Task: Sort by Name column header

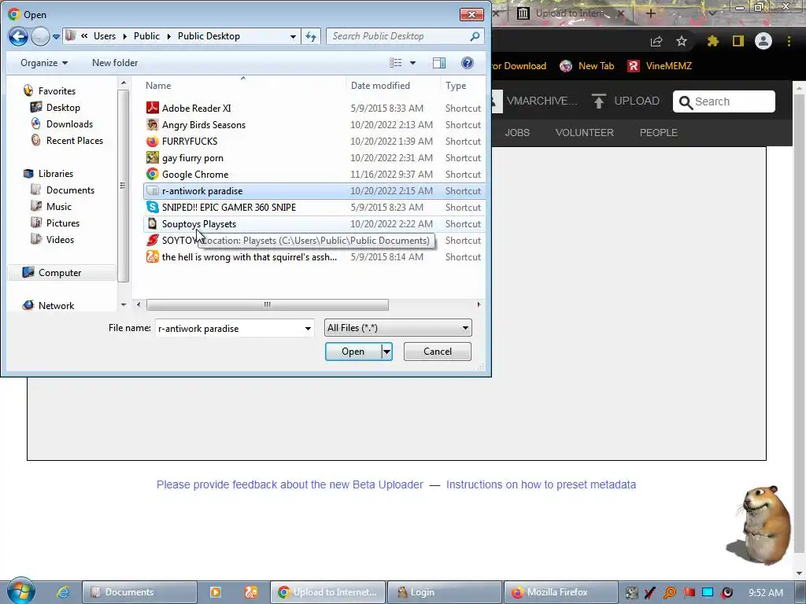Action: (157, 85)
